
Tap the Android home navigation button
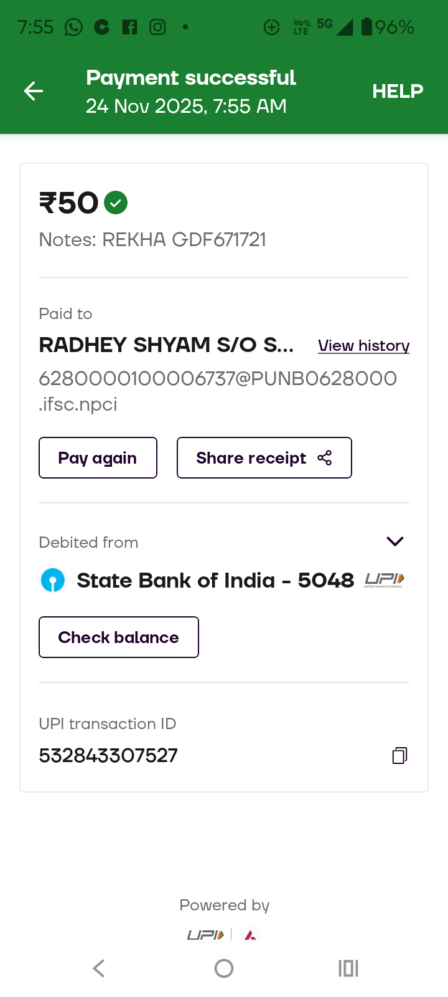click(x=224, y=968)
